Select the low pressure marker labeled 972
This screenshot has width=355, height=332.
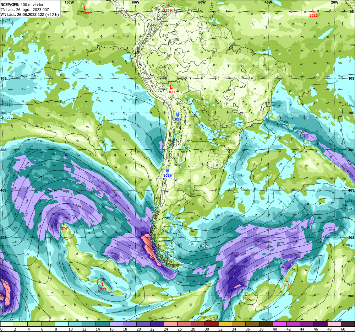(x=246, y=296)
